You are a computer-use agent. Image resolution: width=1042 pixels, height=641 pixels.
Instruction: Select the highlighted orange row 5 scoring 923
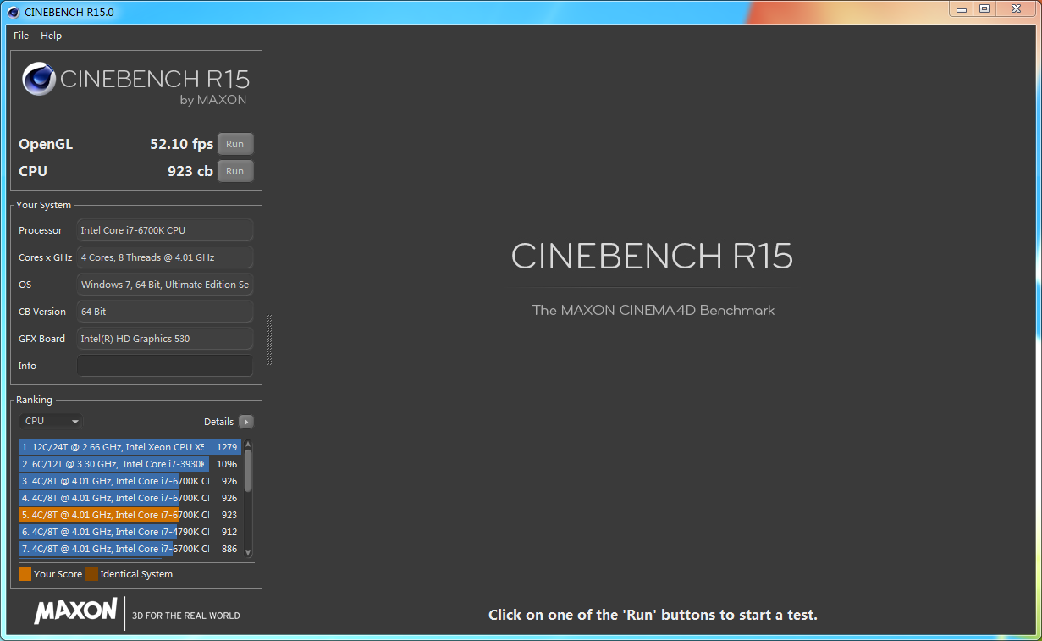[130, 515]
